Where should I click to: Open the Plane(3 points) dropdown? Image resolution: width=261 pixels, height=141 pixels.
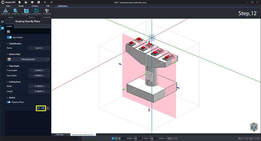pos(28,59)
